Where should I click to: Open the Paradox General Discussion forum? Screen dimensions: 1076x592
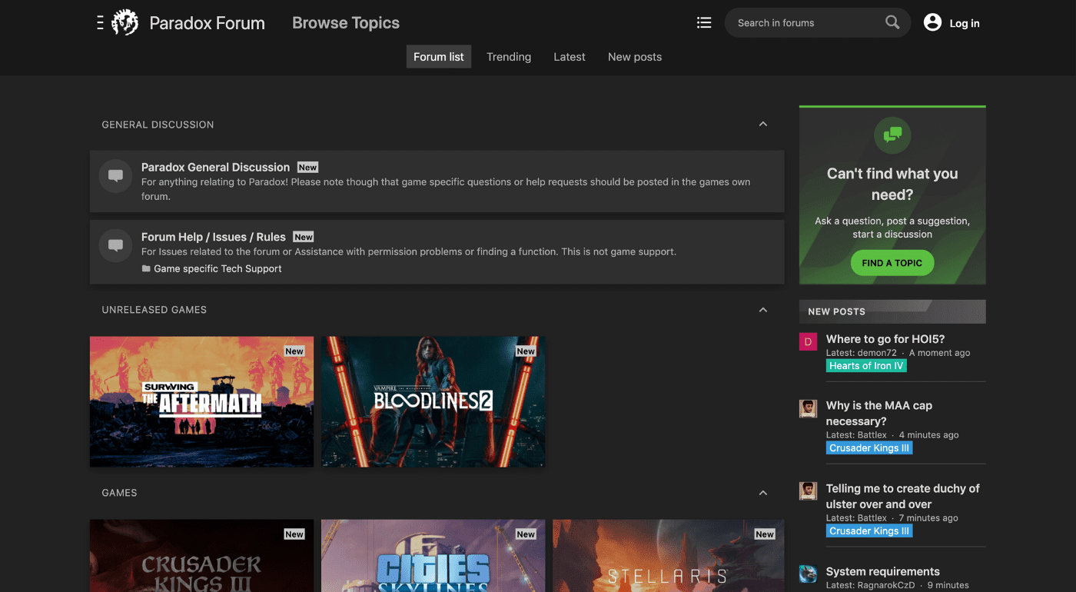click(215, 167)
